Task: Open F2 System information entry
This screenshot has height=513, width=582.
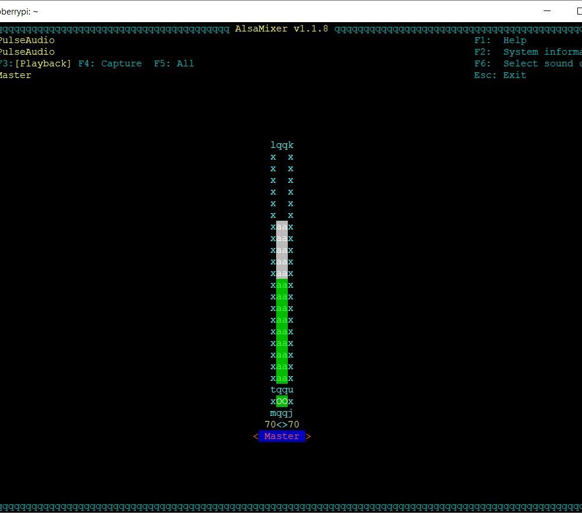Action: 528,52
